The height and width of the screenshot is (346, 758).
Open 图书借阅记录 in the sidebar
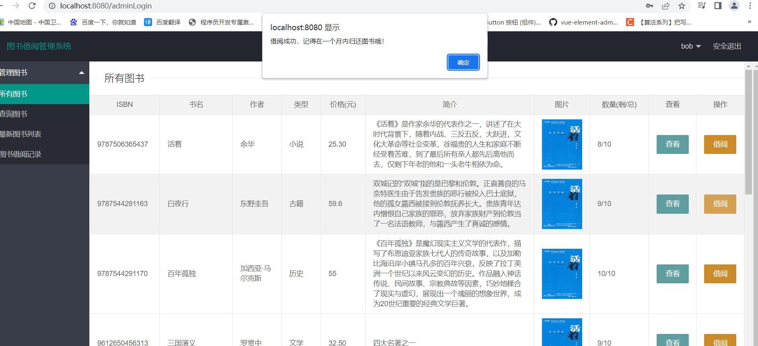(45, 154)
